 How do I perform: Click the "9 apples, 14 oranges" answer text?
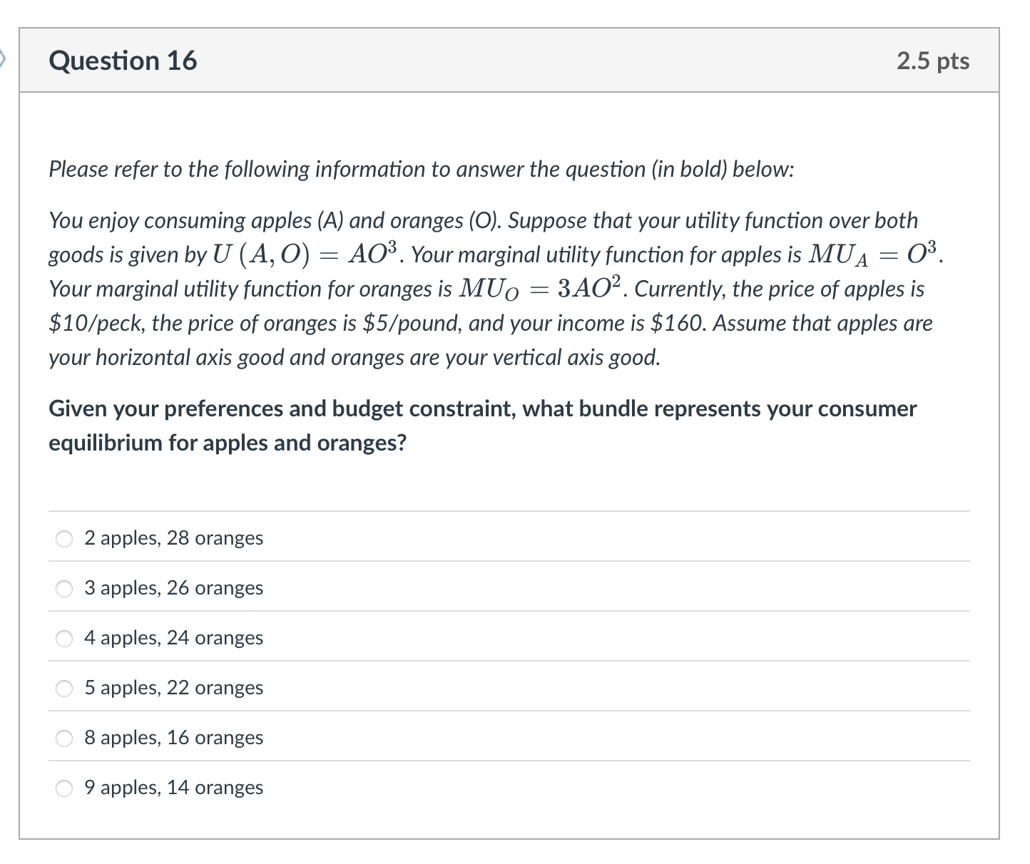(173, 788)
